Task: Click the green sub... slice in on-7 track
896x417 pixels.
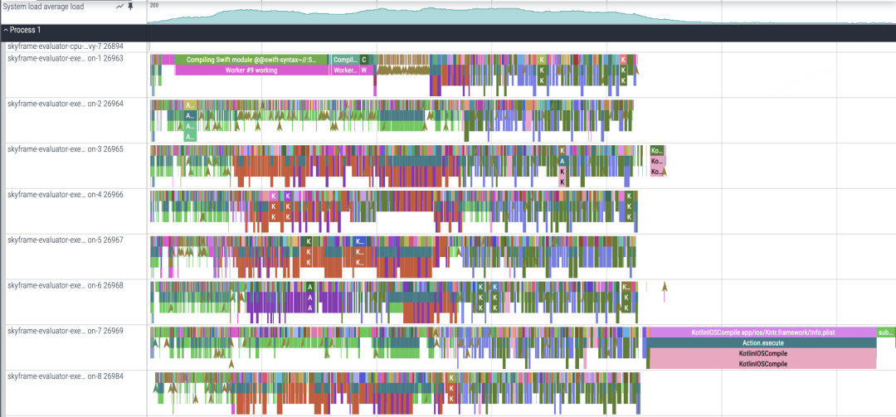Action: [x=886, y=332]
